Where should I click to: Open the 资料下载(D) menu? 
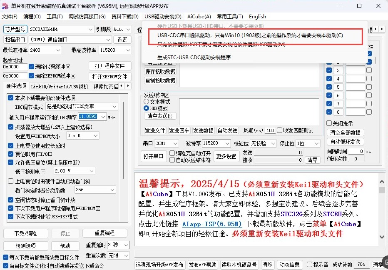click(125, 17)
